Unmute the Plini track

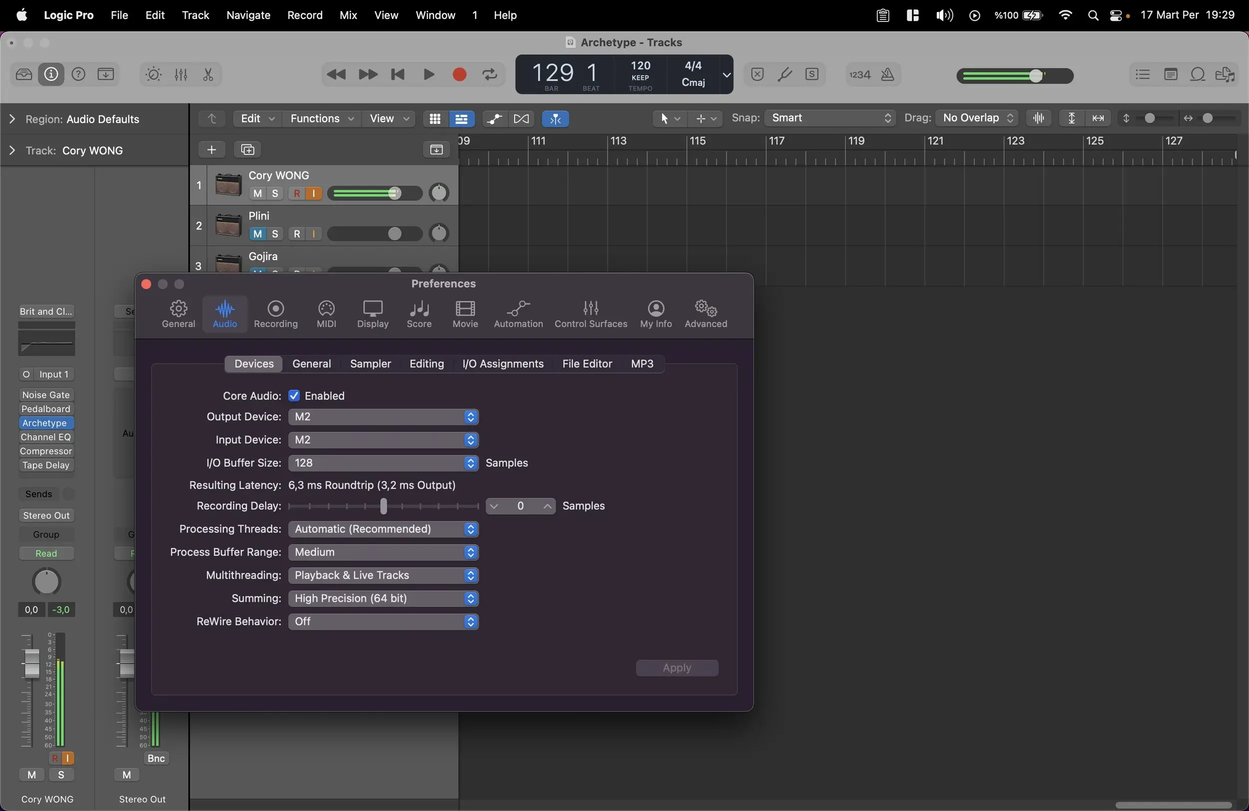click(257, 233)
